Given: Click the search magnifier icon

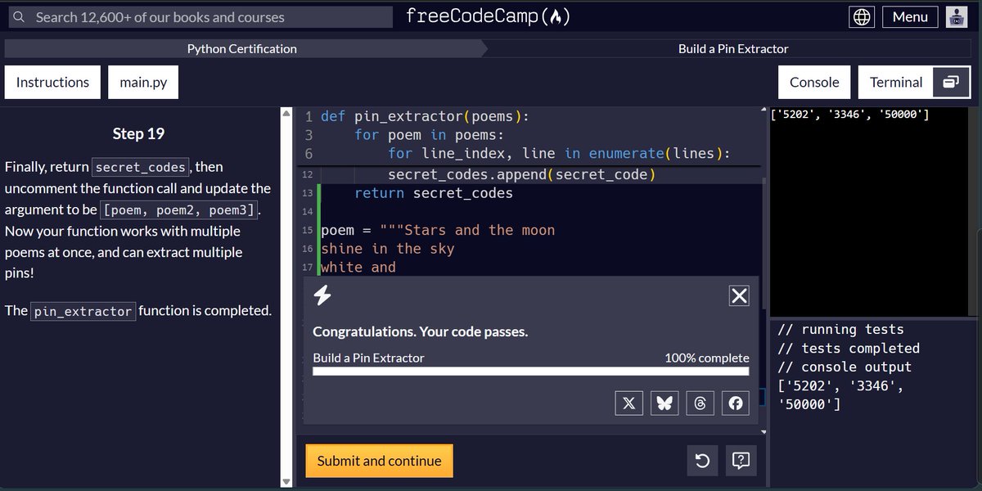Looking at the screenshot, I should click(18, 16).
